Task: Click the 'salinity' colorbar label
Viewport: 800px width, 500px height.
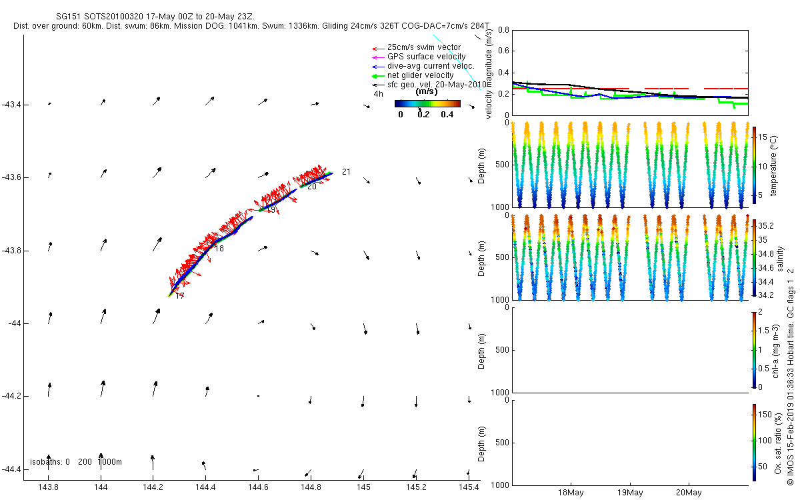Action: (x=780, y=259)
